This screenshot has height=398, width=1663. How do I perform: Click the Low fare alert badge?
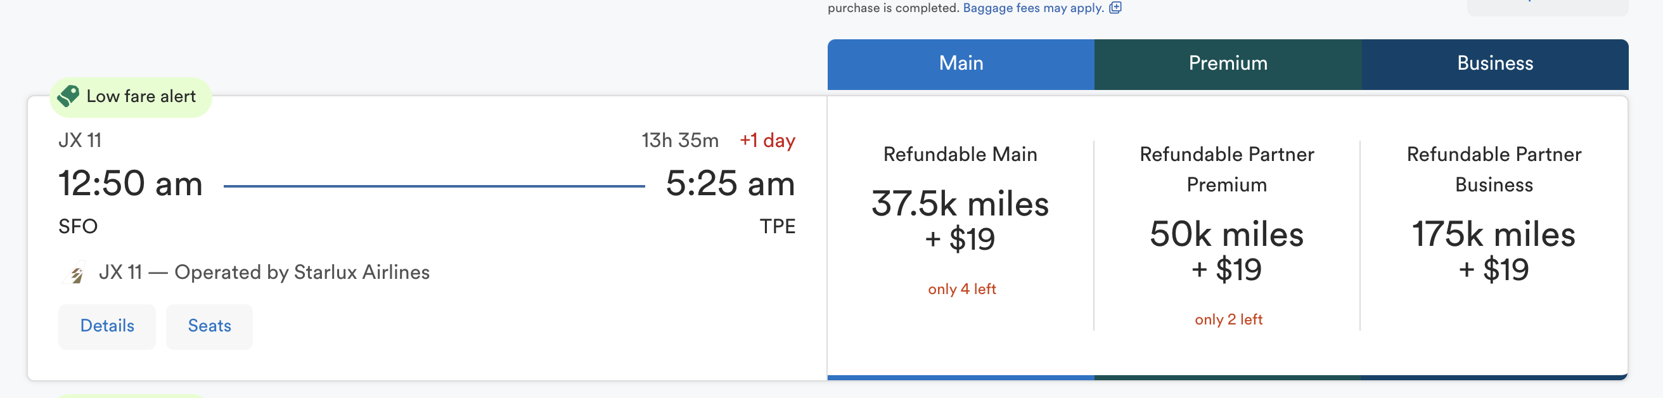[x=131, y=97]
